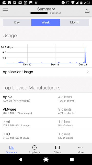Open the VMware manufacturer entry
The width and height of the screenshot is (92, 165).
(46, 111)
